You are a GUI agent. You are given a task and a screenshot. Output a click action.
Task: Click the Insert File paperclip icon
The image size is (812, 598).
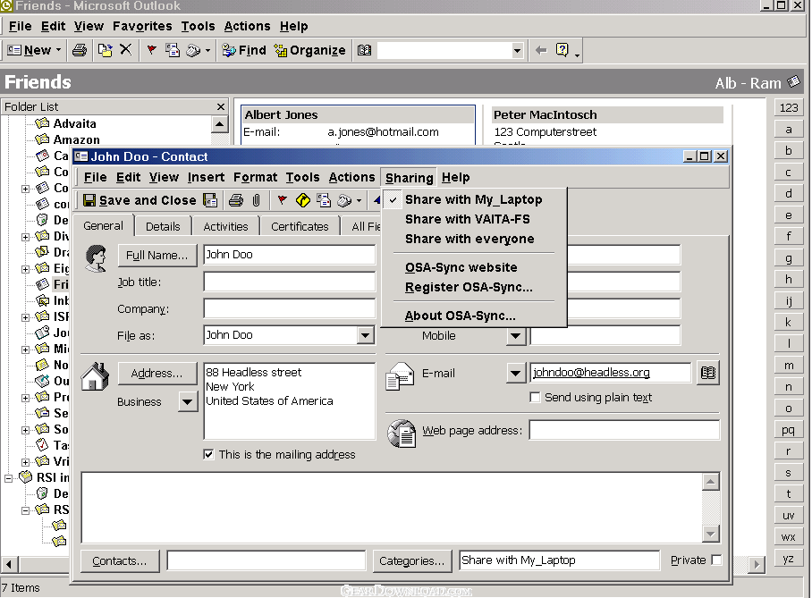point(257,200)
